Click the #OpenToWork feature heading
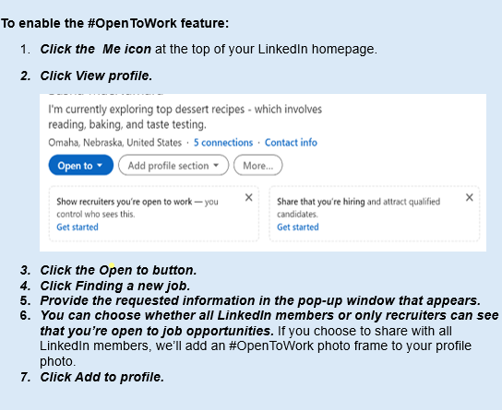The height and width of the screenshot is (410, 502). click(115, 23)
